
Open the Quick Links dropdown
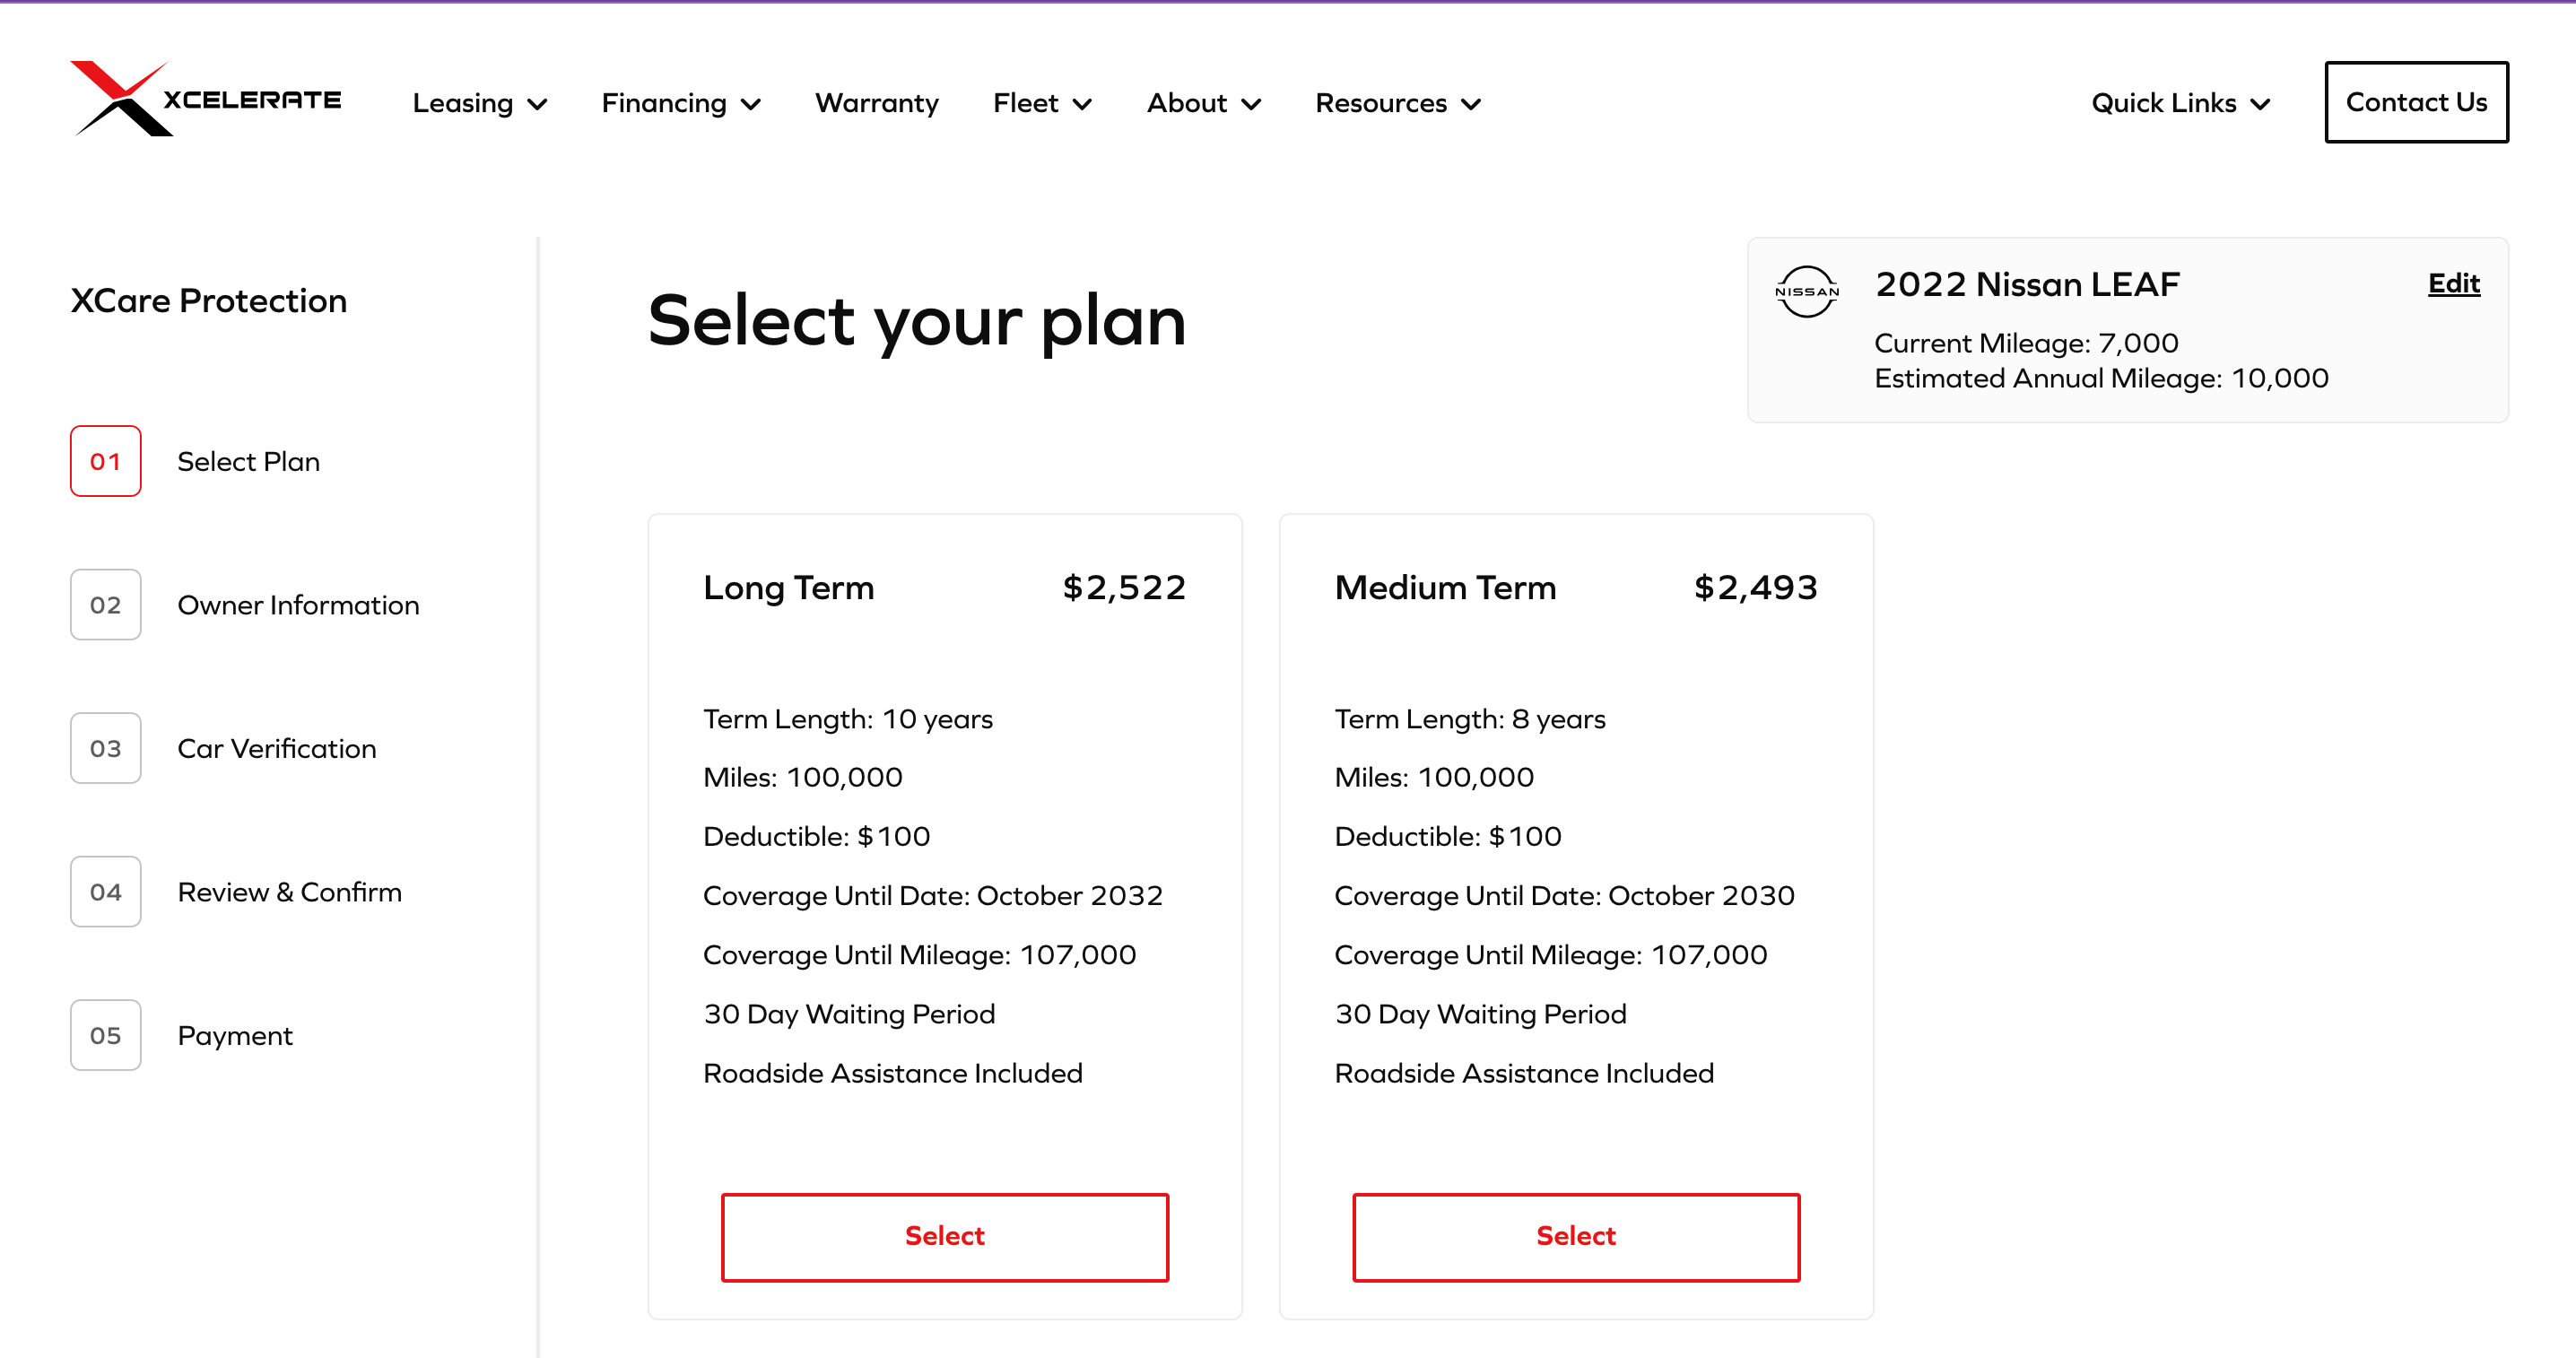point(2180,103)
